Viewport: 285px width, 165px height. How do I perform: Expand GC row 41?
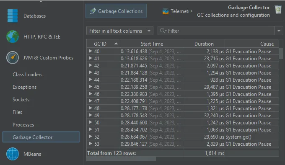(91, 58)
